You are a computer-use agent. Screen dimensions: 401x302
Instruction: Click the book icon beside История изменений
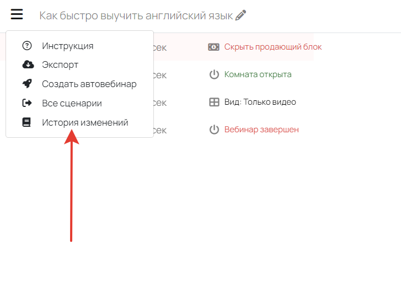click(x=26, y=122)
